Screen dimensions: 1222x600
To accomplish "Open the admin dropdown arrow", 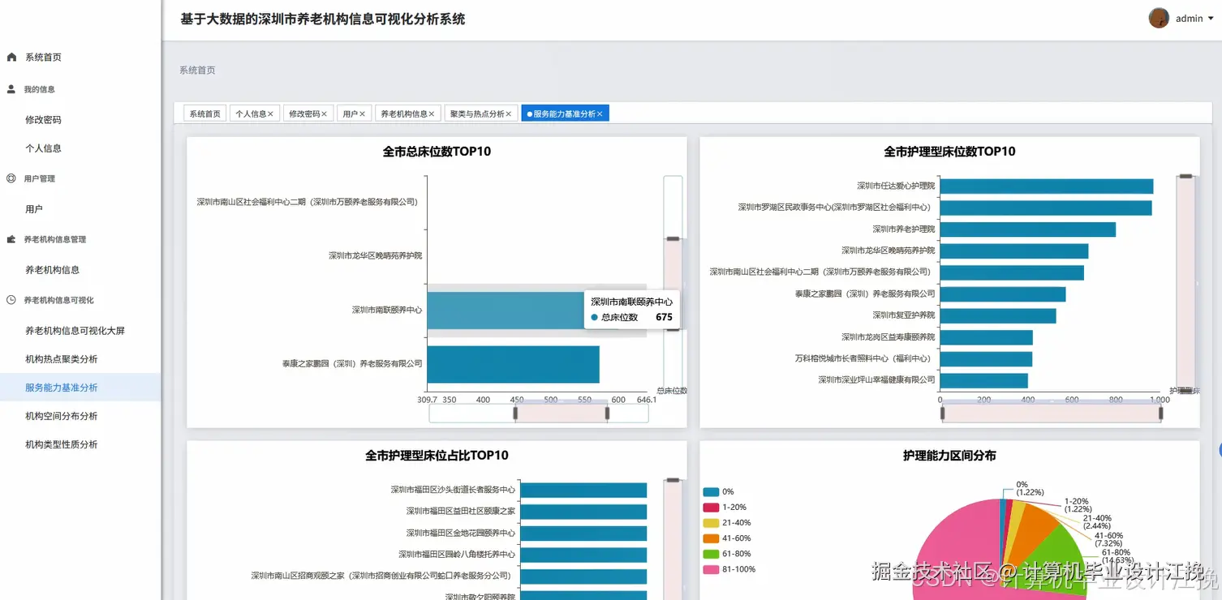I will (x=1211, y=19).
